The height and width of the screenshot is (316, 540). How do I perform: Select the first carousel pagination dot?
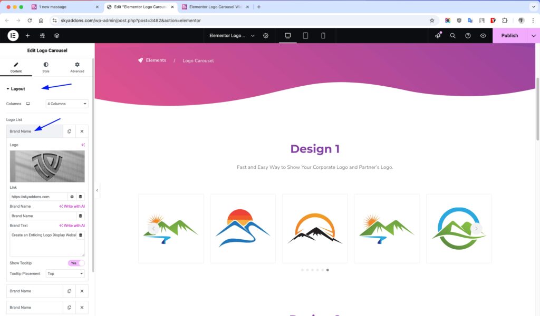302,270
